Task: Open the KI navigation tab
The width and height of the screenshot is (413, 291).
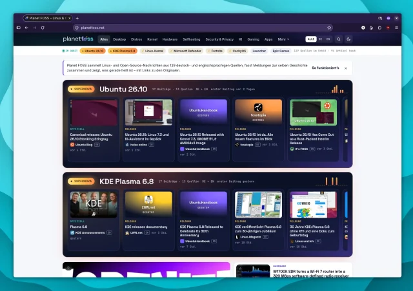Action: click(x=240, y=39)
